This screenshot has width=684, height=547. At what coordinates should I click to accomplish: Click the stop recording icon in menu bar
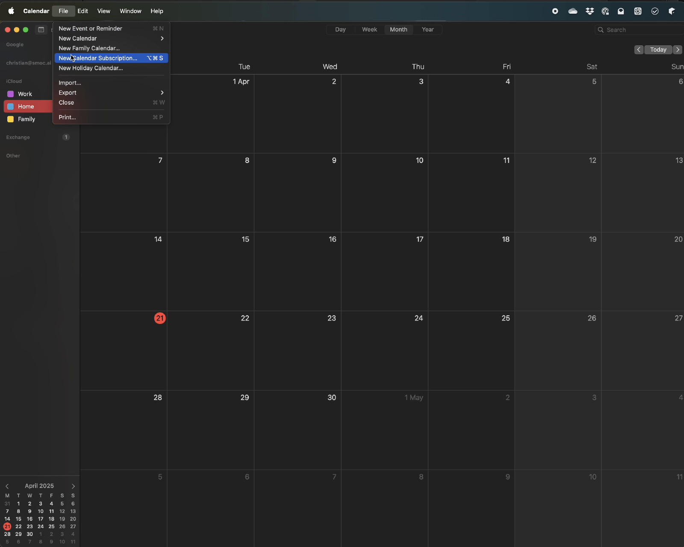555,11
